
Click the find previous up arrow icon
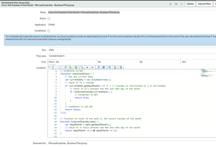(92, 67)
